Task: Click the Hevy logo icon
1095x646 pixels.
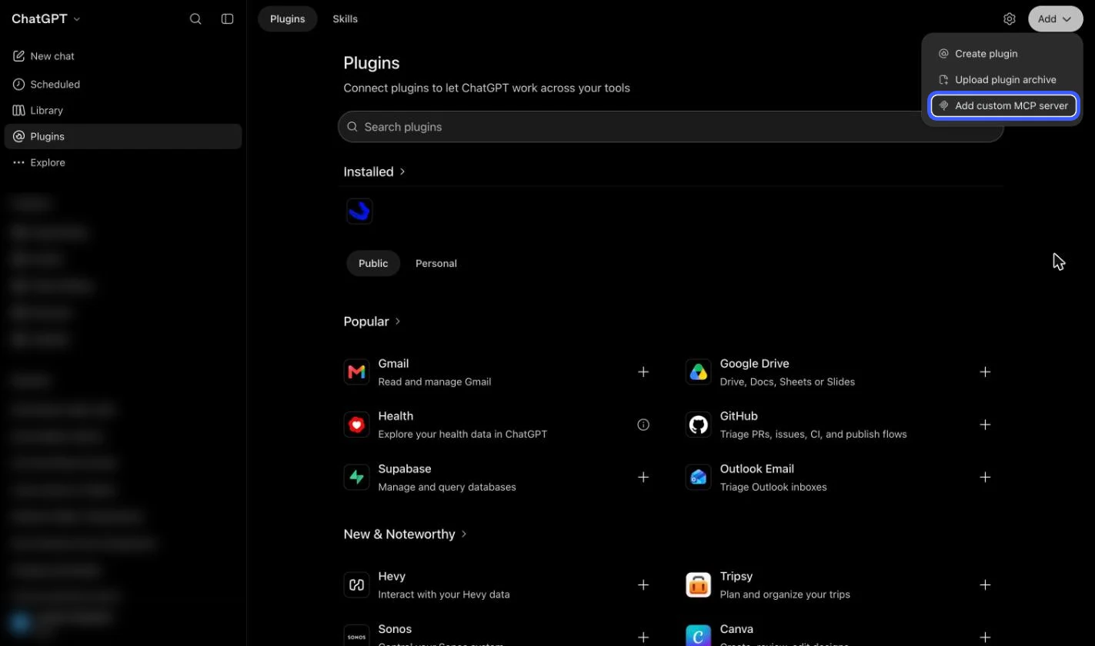Action: tap(356, 585)
